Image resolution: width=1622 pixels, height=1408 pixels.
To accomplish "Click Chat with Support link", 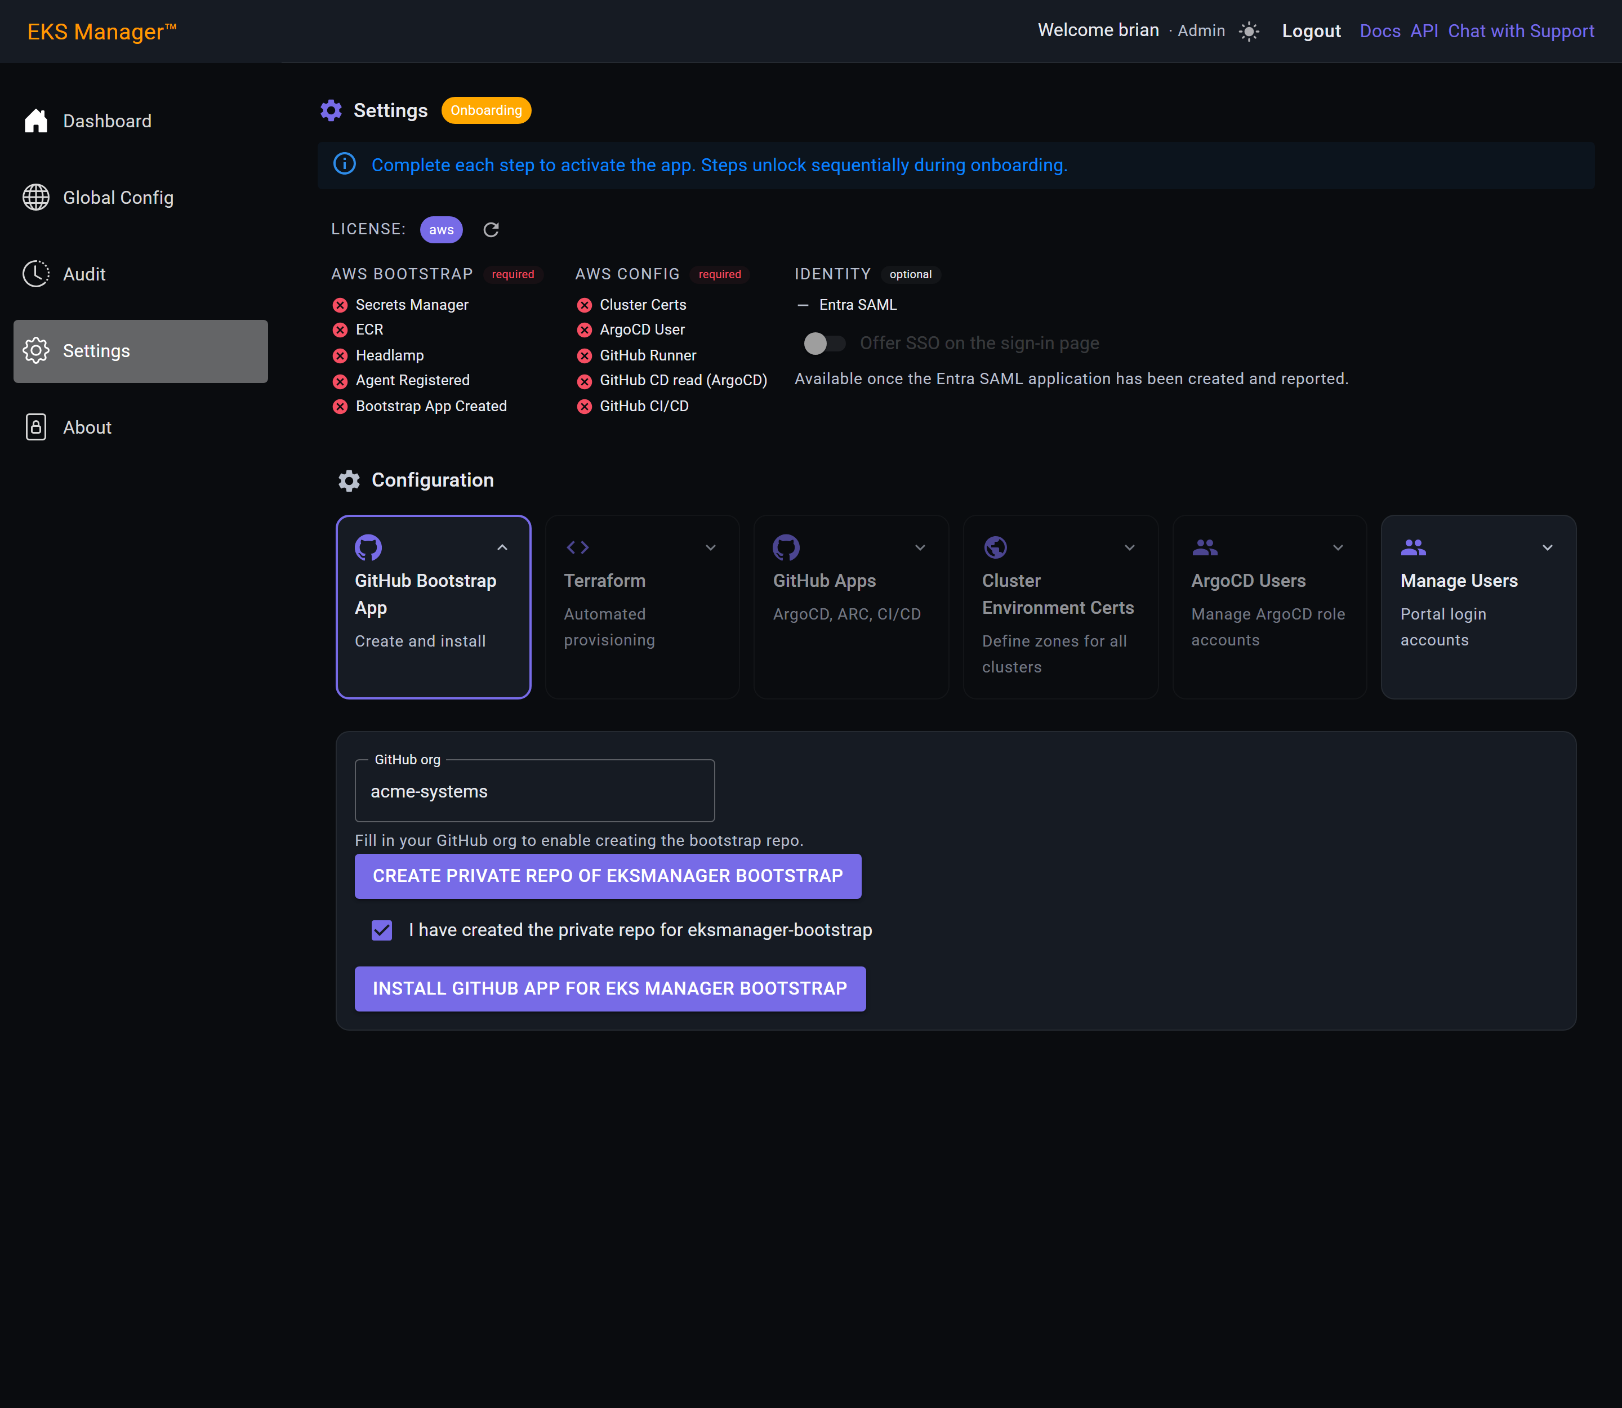I will (1521, 32).
